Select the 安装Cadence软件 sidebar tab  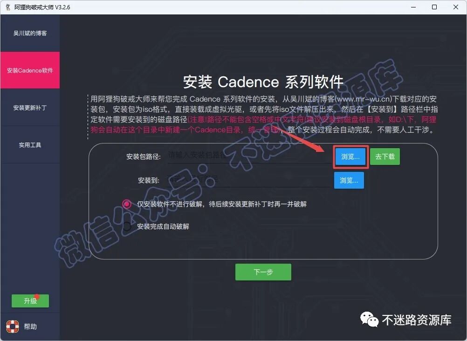click(x=30, y=70)
